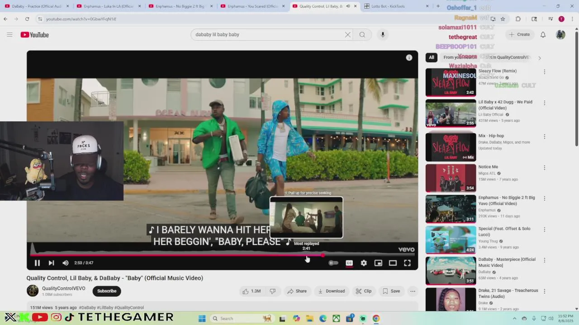
Task: Create a Clip of the video
Action: tap(363, 291)
